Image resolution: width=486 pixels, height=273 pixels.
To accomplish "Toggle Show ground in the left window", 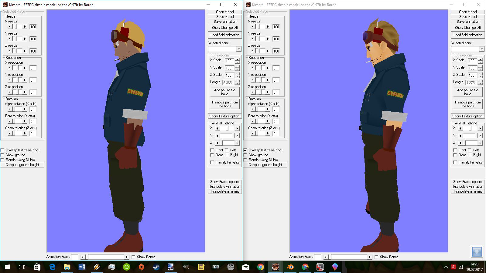I will coord(2,155).
